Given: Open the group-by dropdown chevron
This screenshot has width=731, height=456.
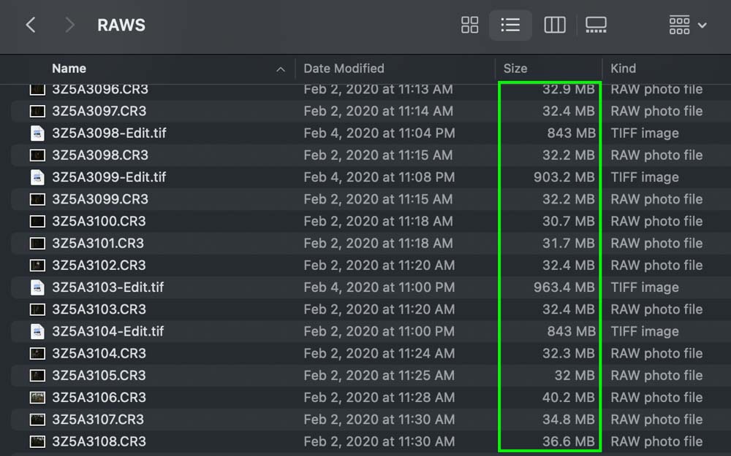Looking at the screenshot, I should click(703, 24).
